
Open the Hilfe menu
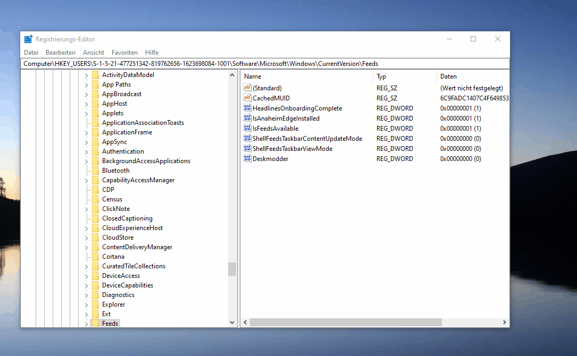pos(152,53)
